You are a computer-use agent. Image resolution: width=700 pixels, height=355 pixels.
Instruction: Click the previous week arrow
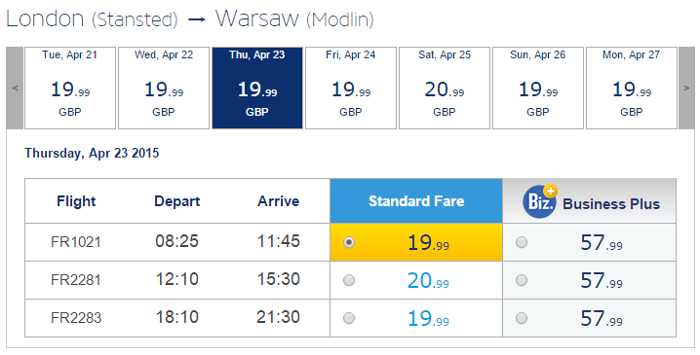tap(15, 89)
